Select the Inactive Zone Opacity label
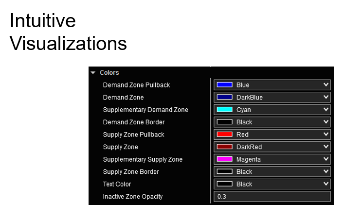The image size is (344, 219). [x=133, y=197]
